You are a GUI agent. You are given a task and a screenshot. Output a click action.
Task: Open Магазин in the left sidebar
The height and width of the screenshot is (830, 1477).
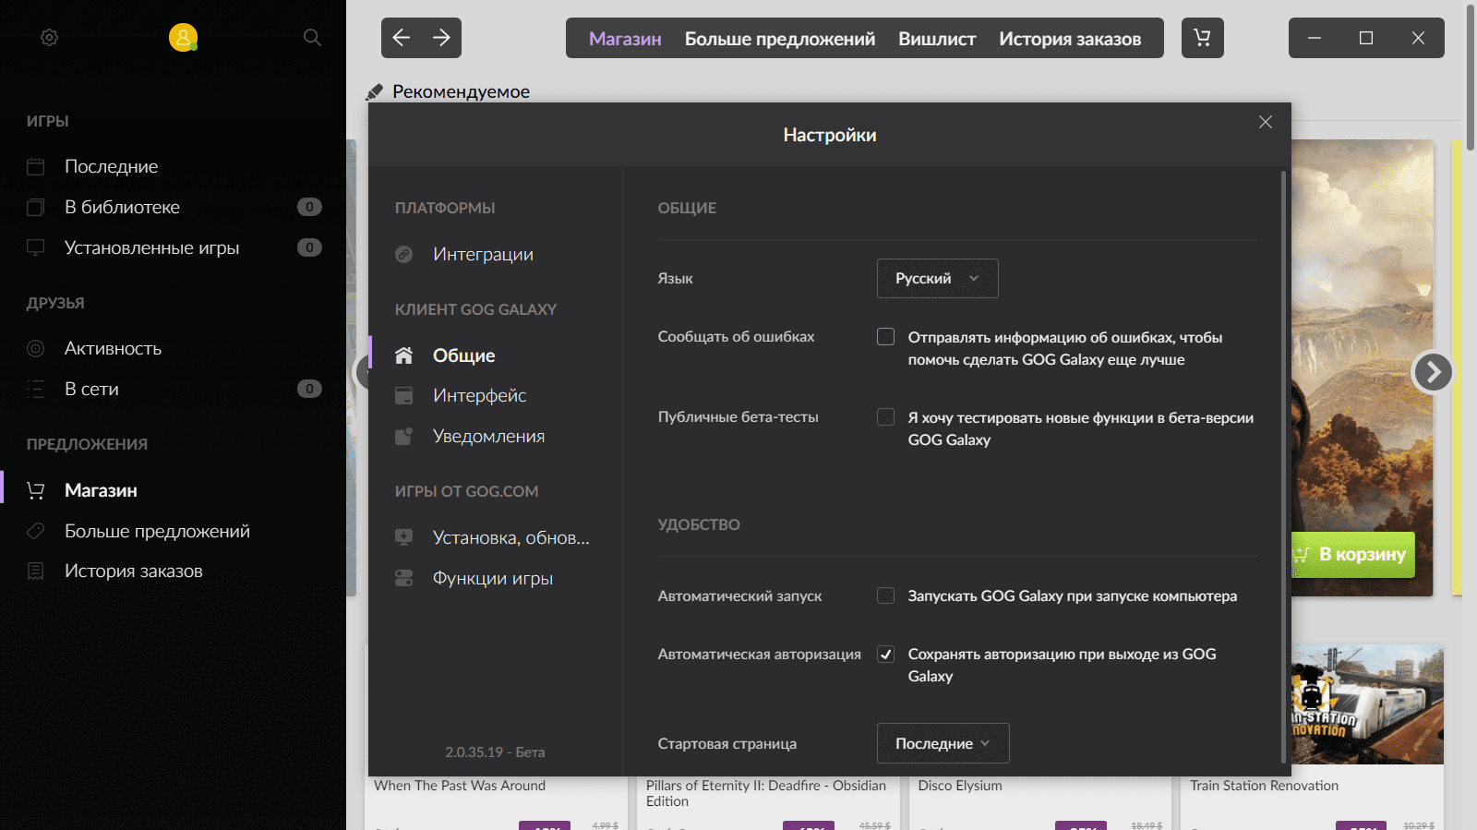tap(101, 491)
